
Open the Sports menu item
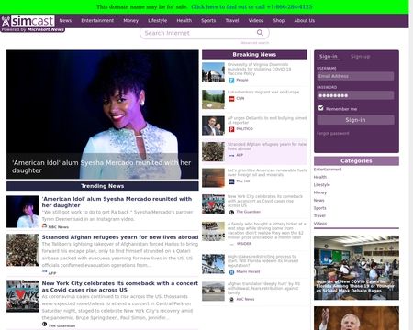[208, 21]
